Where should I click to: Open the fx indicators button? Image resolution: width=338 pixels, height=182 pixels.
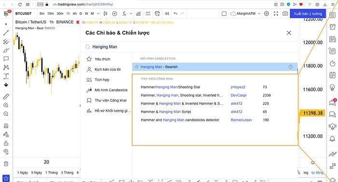(124, 14)
